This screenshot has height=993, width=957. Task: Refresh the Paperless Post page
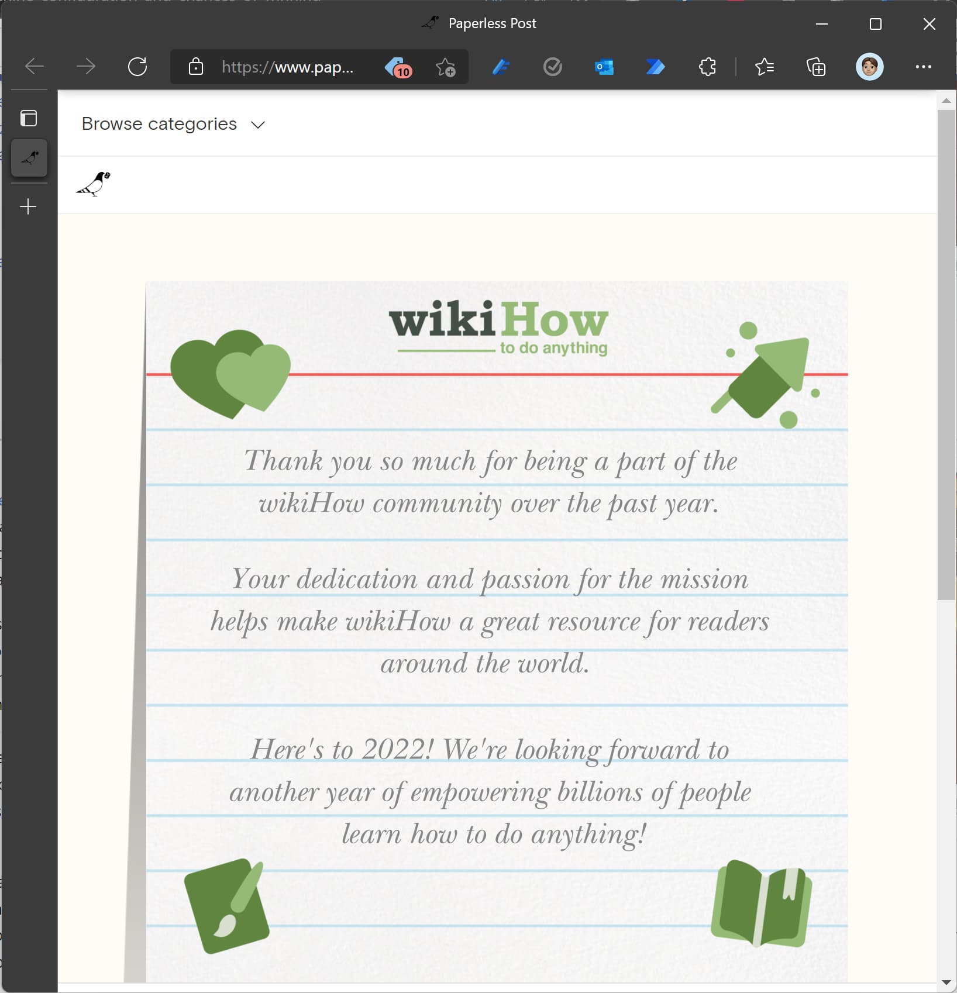[x=137, y=67]
